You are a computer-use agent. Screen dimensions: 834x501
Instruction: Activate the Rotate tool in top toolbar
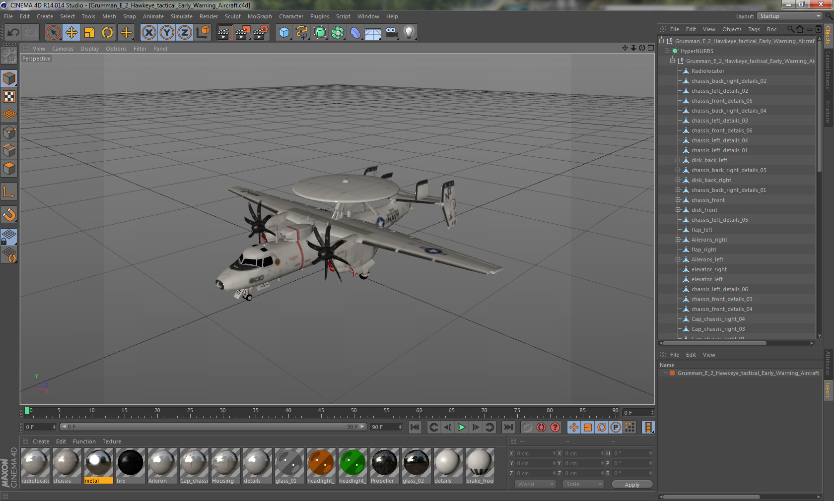[x=107, y=33]
